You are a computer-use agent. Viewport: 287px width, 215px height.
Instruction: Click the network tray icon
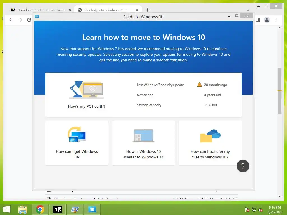[x=254, y=209]
